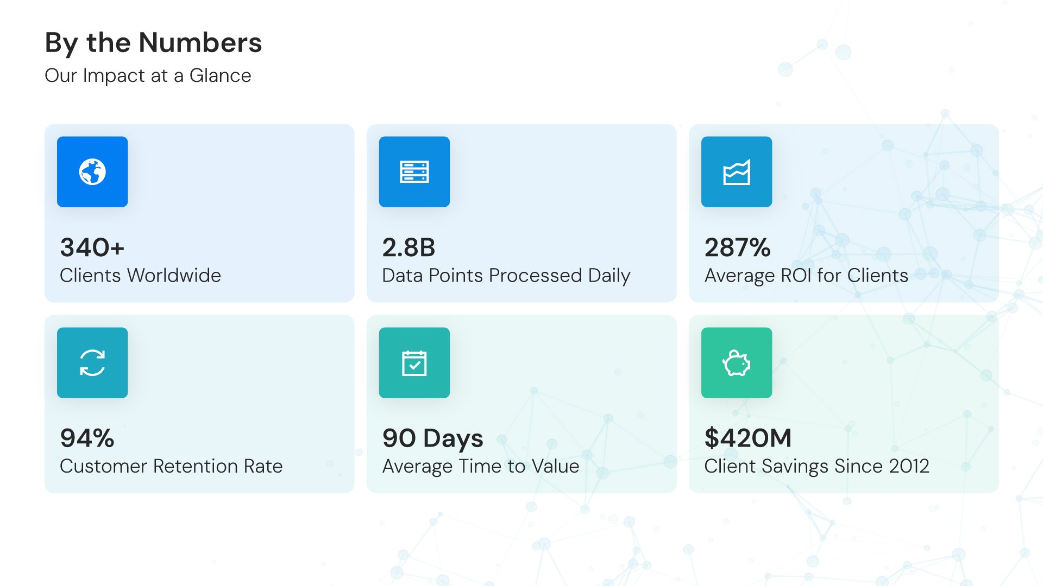Select the calendar checkmark icon
Screen dimensions: 1043x586
click(x=414, y=362)
